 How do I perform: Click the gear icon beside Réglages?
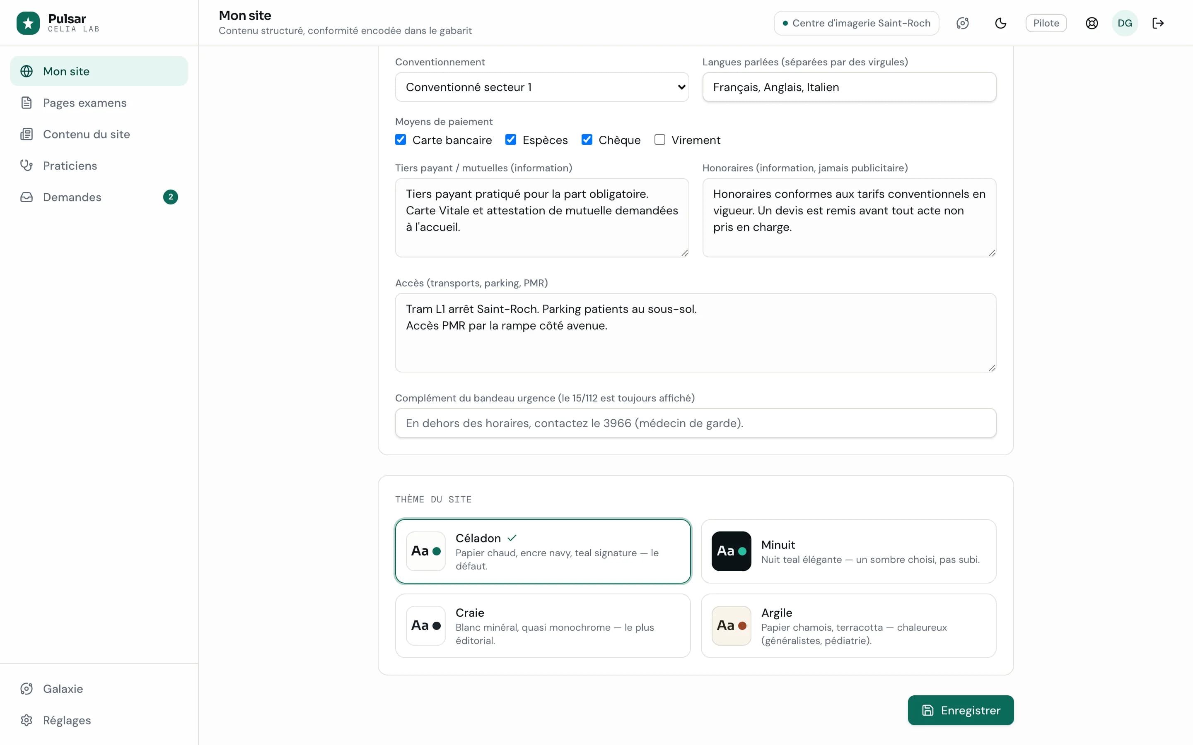coord(27,720)
